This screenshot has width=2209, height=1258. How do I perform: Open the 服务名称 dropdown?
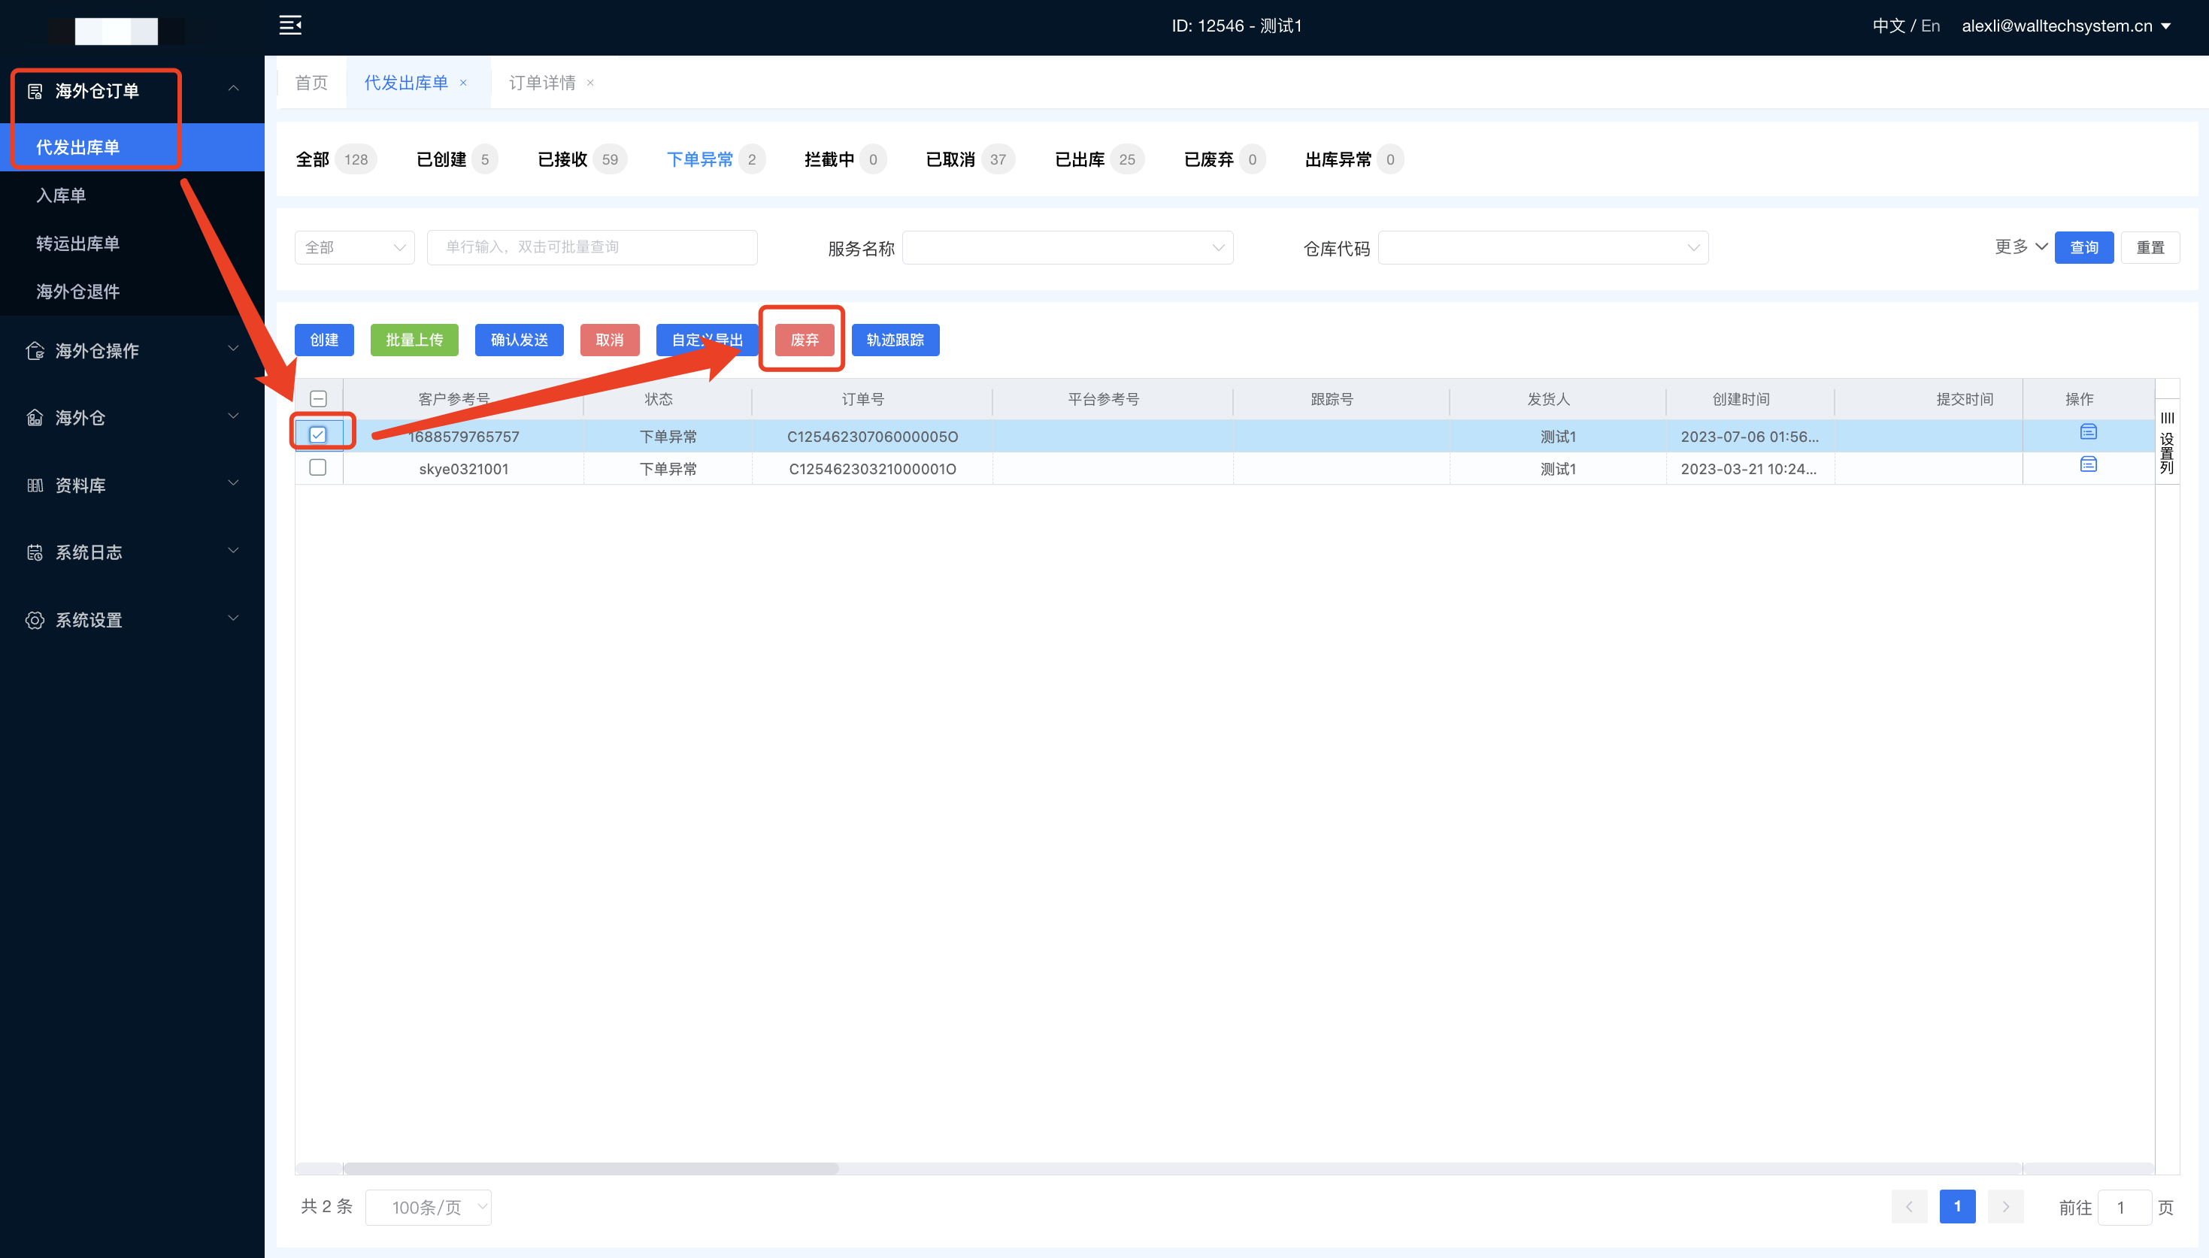(1068, 248)
